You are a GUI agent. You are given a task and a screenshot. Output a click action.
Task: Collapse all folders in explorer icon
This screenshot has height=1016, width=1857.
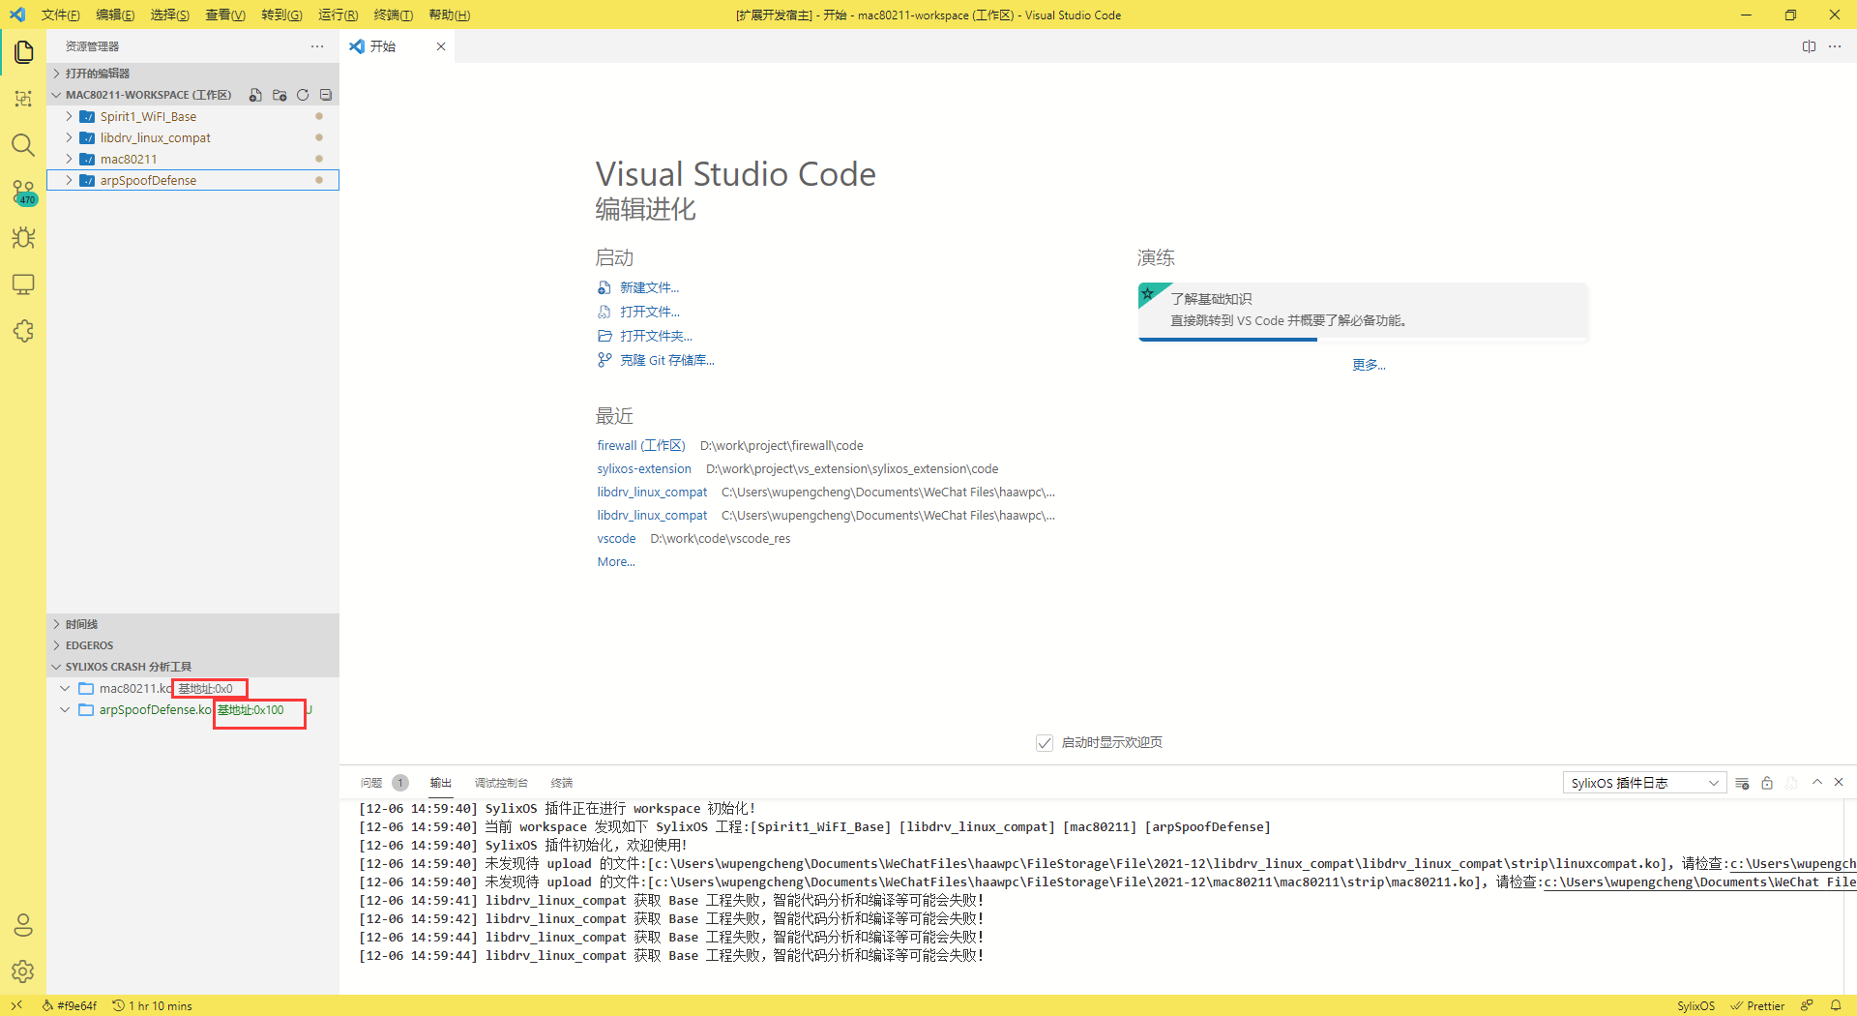(326, 95)
